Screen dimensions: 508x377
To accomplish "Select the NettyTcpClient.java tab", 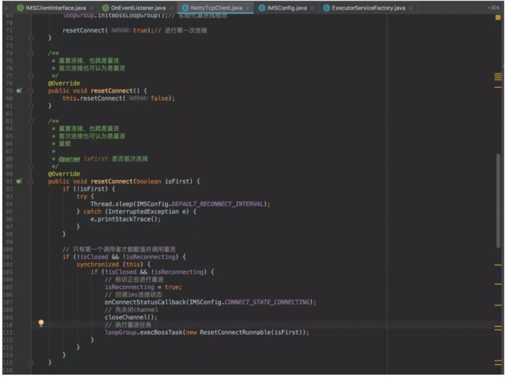I will (x=216, y=8).
